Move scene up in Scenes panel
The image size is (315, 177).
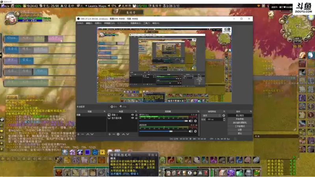point(88,134)
